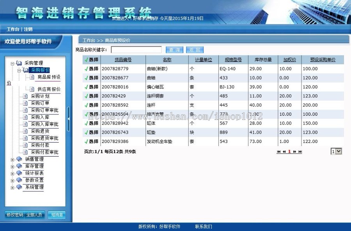Open 采购入库 in the tree
The width and height of the screenshot is (351, 231).
click(40, 117)
